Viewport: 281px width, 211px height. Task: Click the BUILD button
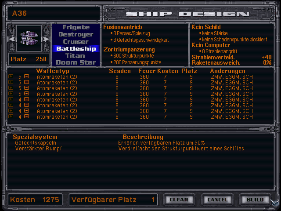[255, 200]
